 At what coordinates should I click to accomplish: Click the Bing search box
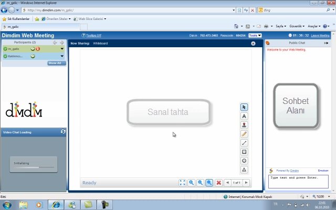[293, 10]
